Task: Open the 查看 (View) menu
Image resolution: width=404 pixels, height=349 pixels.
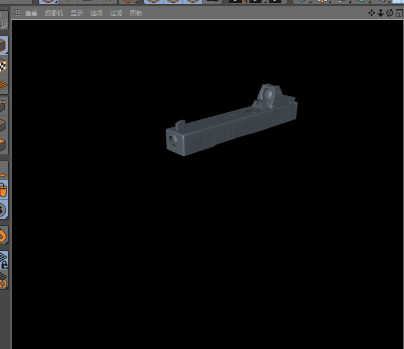Action: coord(31,13)
